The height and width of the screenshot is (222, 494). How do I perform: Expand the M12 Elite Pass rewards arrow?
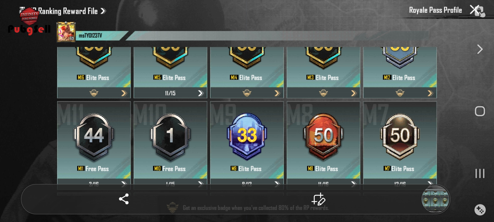(430, 93)
